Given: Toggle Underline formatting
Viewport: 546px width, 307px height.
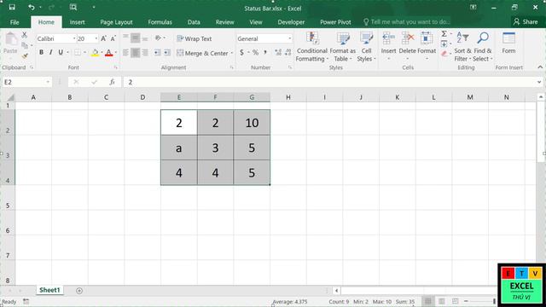Looking at the screenshot, I should click(61, 53).
